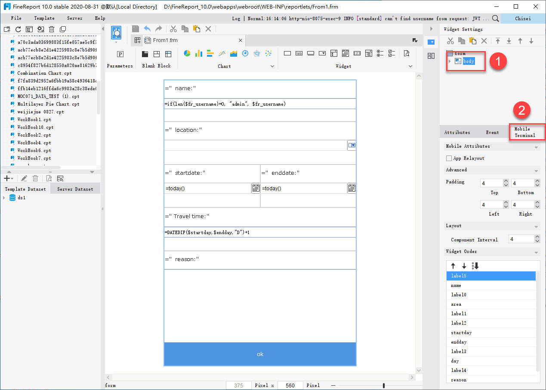Insert a scatter chart

click(268, 53)
